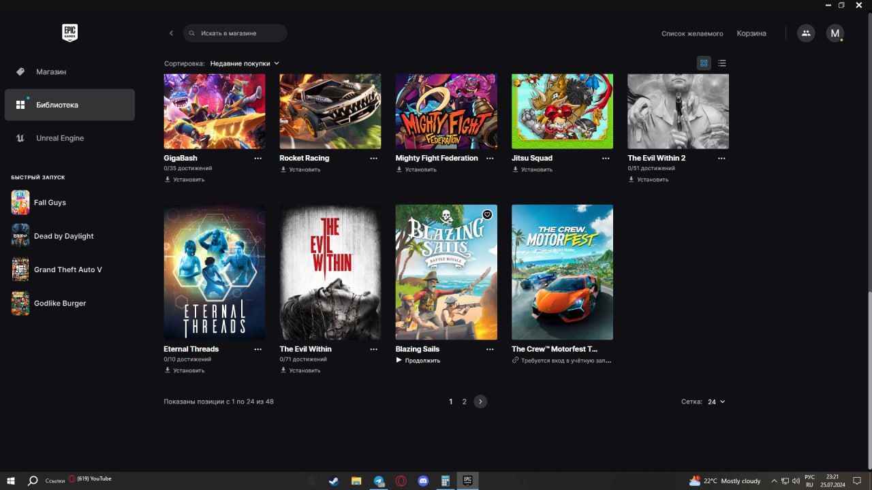
Task: Install Eternal Threads
Action: (185, 371)
